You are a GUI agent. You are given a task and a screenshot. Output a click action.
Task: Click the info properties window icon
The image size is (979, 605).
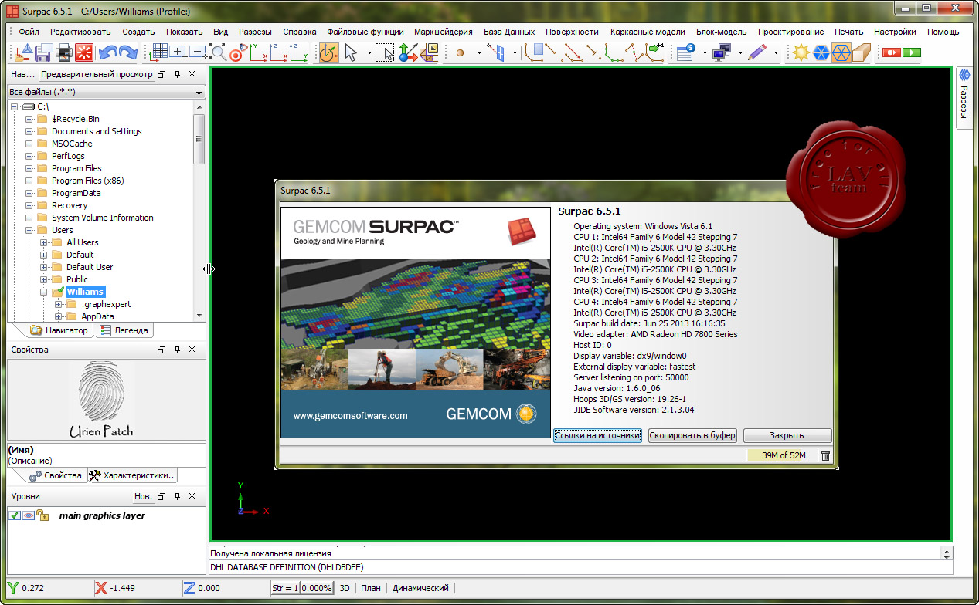pos(685,52)
